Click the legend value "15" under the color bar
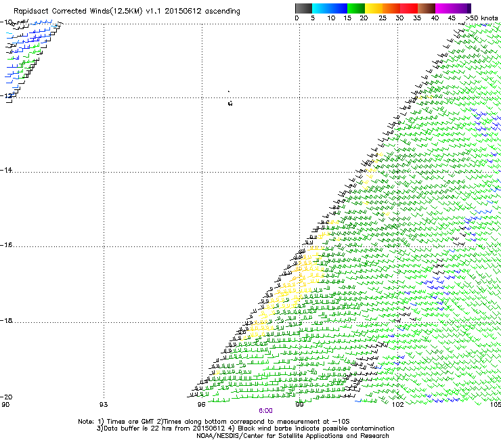This screenshot has width=501, height=440. (347, 18)
